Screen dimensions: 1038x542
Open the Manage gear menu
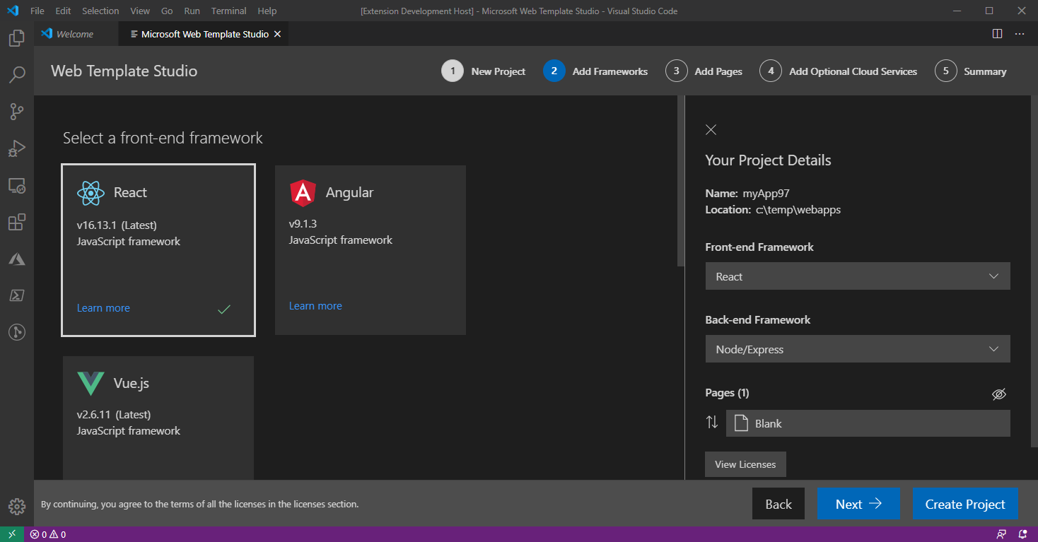click(17, 506)
